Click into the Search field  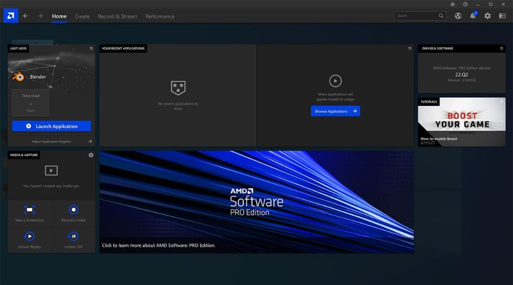tap(420, 16)
